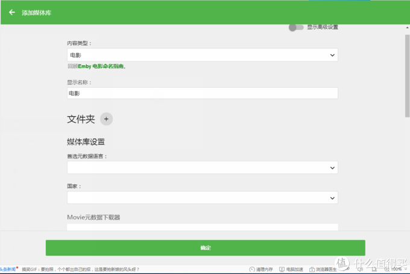Click the page's vertical scrollbar thumb
The width and height of the screenshot is (410, 274).
tap(407, 76)
